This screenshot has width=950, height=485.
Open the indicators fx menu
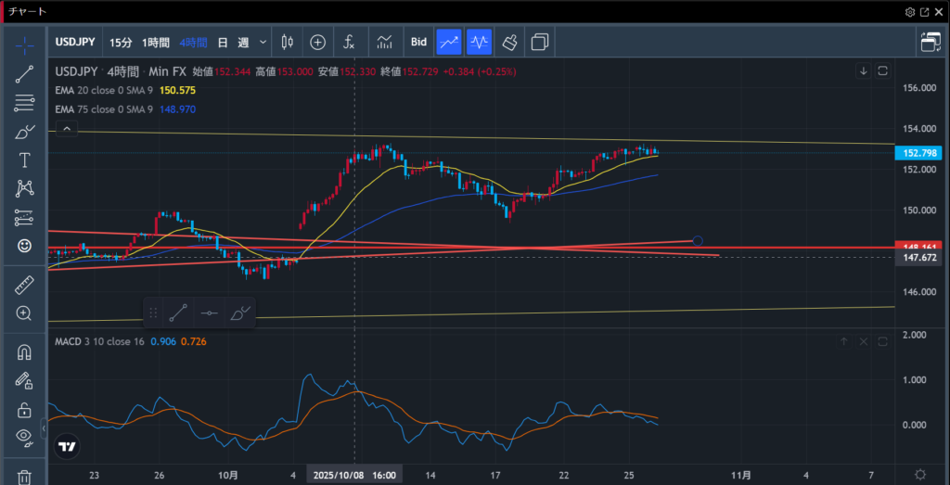(x=349, y=42)
